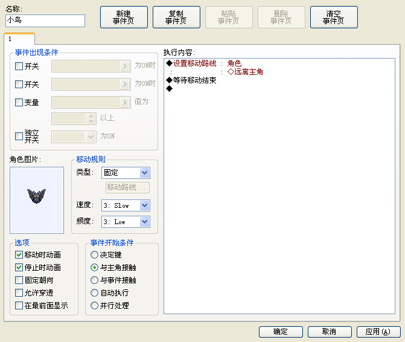The image size is (405, 342).
Task: Tick the 变量 condition checkbox
Action: coord(19,102)
